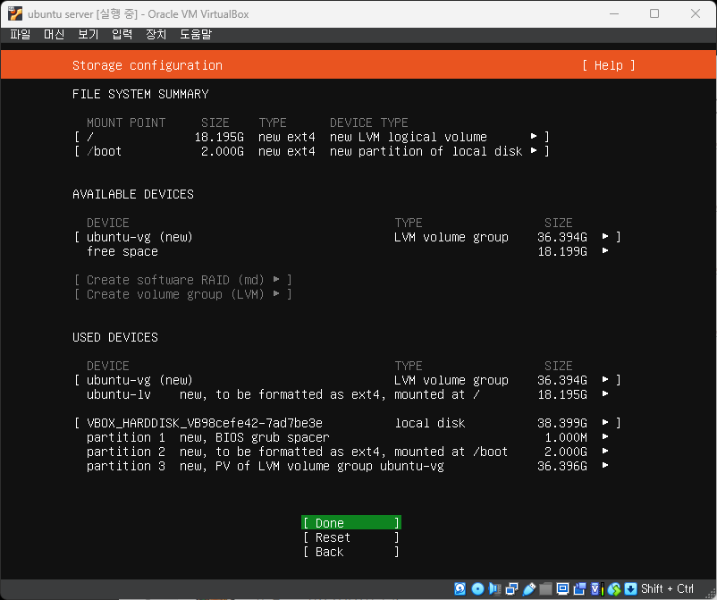Viewport: 717px width, 600px height.
Task: Open the 머신 menu
Action: (54, 34)
